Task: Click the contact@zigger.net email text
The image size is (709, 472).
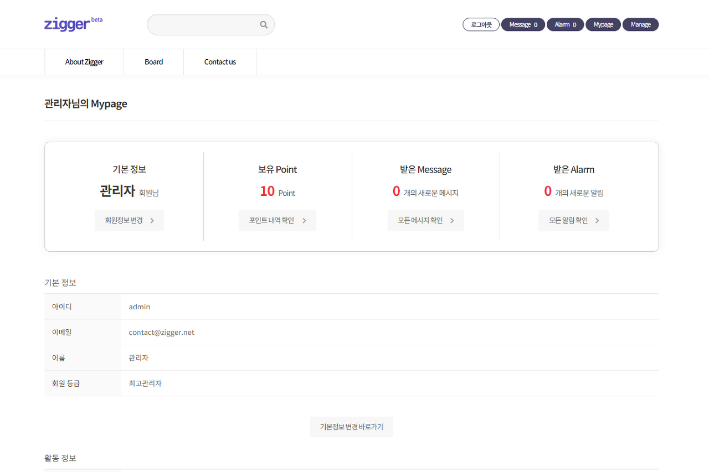Action: [x=162, y=333]
